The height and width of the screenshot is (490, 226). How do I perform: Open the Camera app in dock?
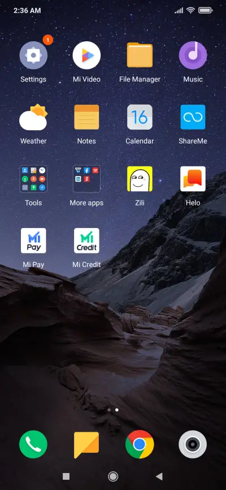(x=193, y=444)
